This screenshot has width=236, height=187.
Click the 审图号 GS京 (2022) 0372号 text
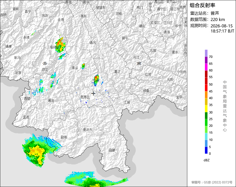pyautogui.click(x=212, y=182)
